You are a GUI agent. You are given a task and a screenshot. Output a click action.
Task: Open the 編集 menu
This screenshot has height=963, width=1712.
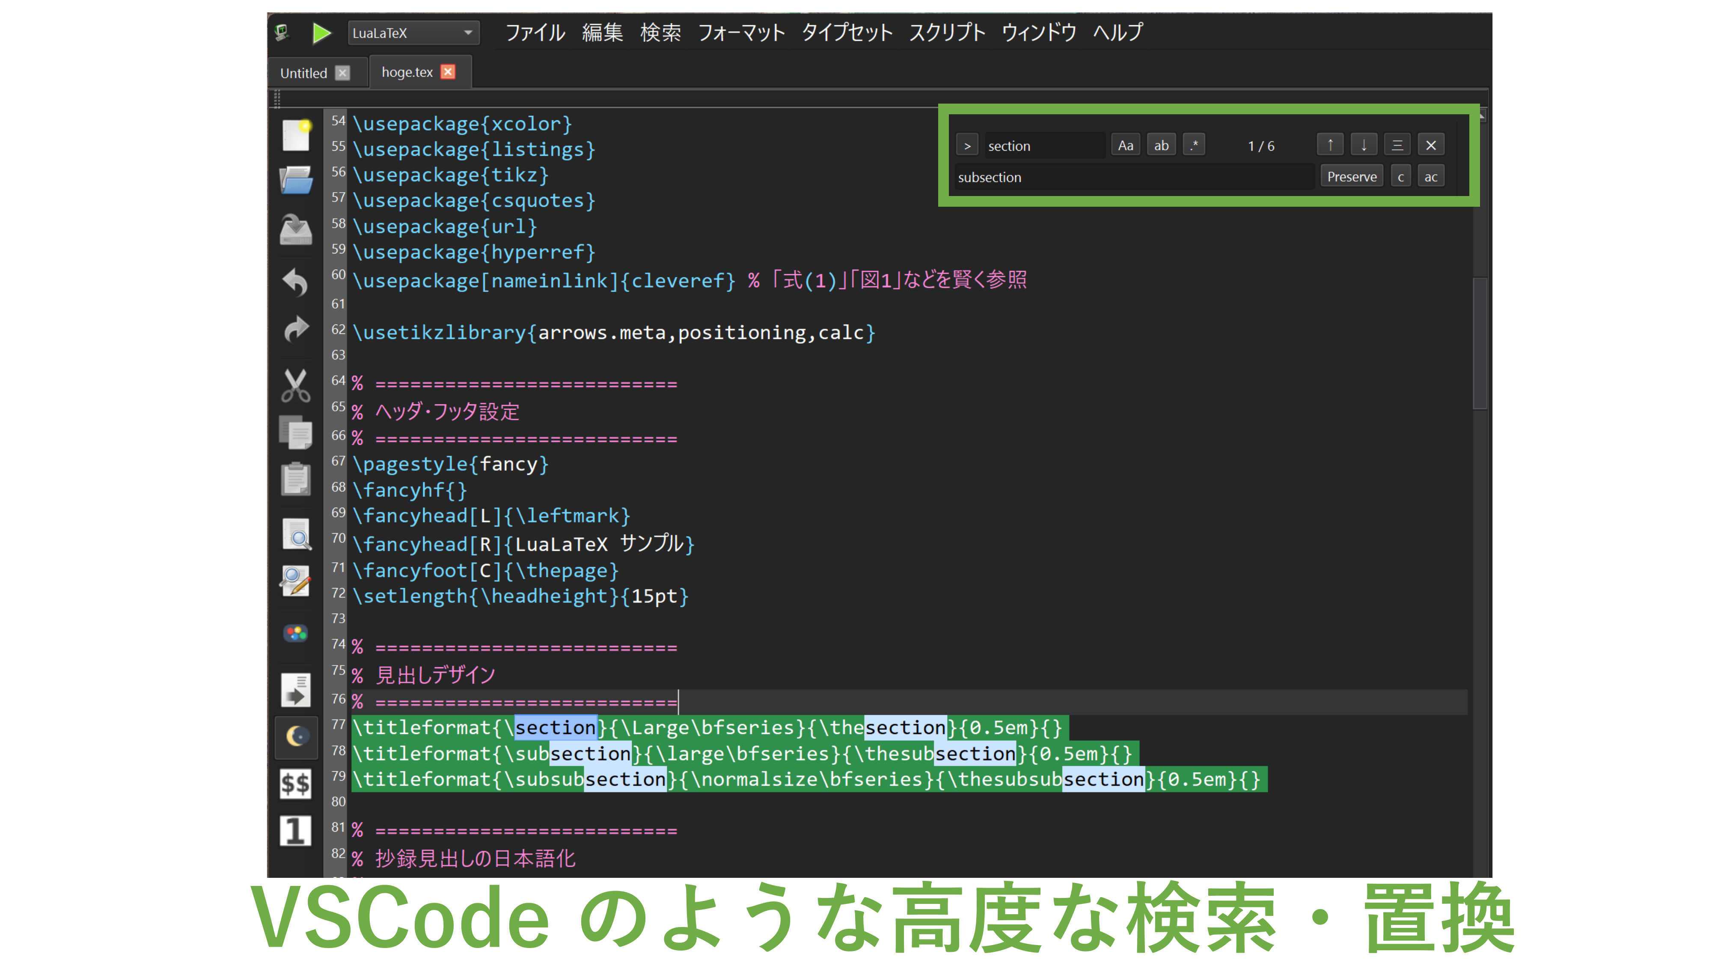(602, 33)
